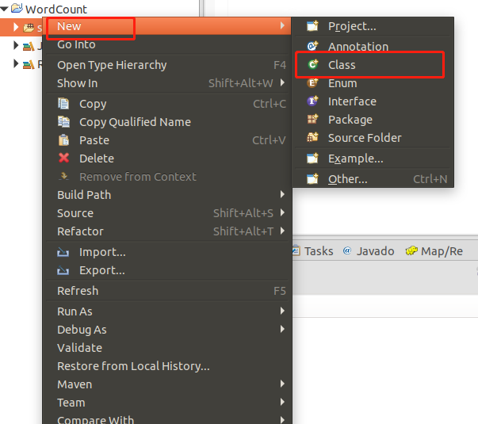The image size is (478, 424).
Task: Open the Debug As submenu arrow
Action: pos(282,329)
